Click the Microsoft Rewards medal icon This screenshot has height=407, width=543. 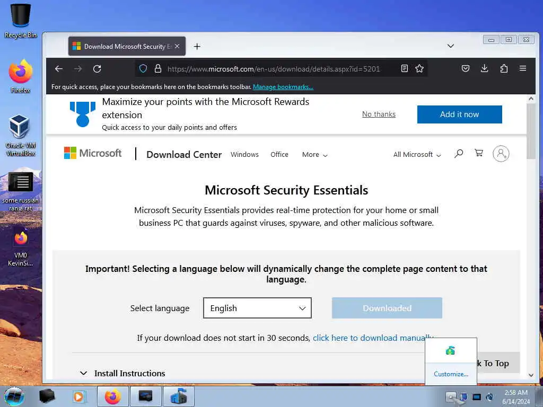(x=82, y=114)
